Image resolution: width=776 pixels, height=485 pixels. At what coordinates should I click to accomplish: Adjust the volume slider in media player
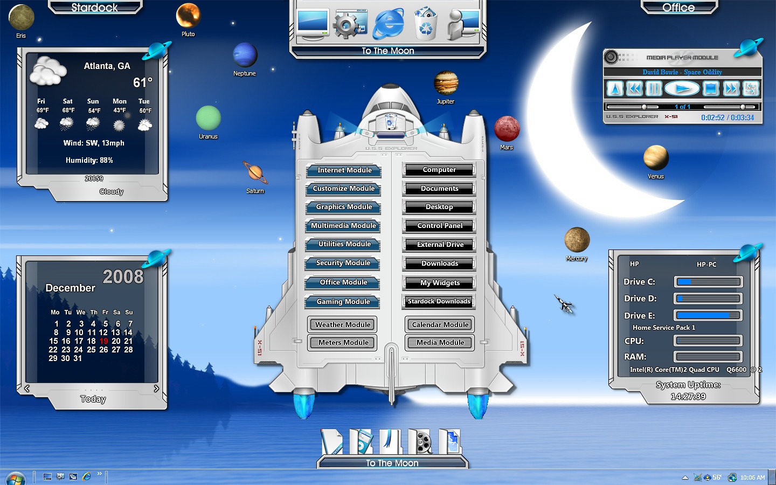point(730,107)
